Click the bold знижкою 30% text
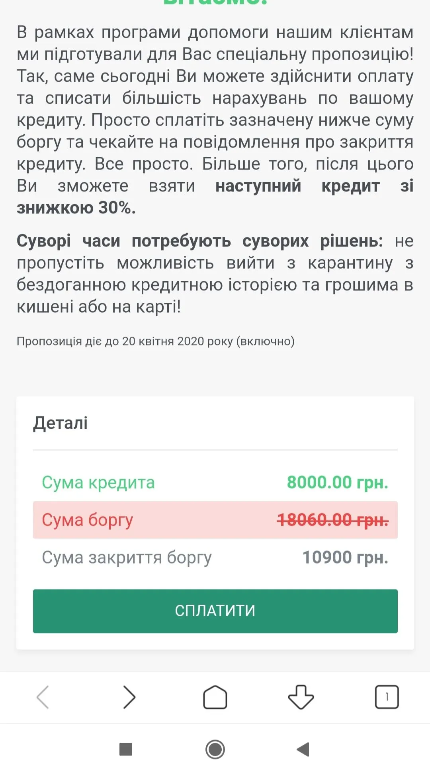This screenshot has height=775, width=430. click(76, 208)
